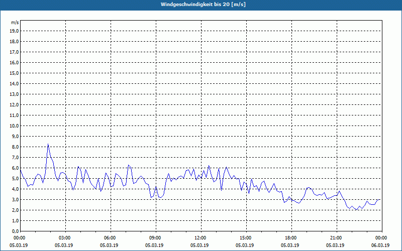
Task: Select the 9,0 y-axis label
Action: point(15,136)
